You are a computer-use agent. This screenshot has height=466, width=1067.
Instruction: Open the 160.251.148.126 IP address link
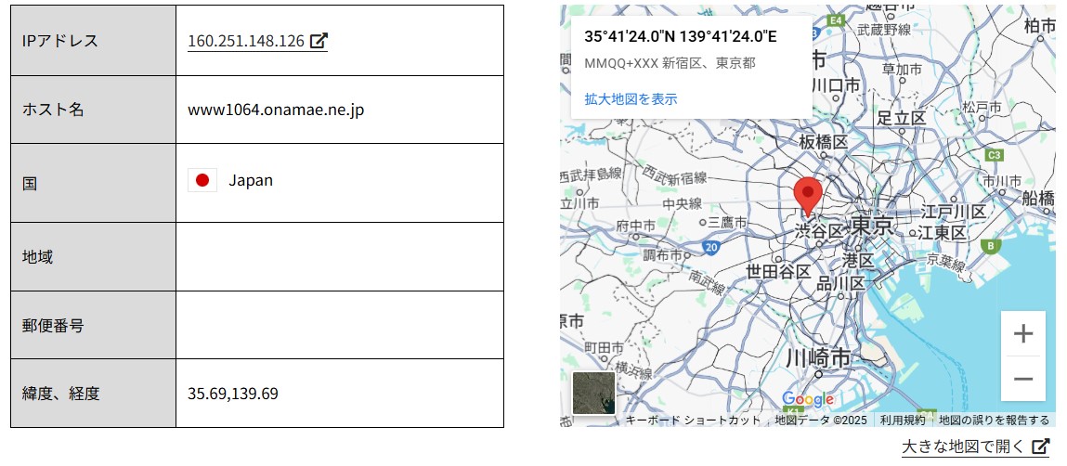pos(246,41)
